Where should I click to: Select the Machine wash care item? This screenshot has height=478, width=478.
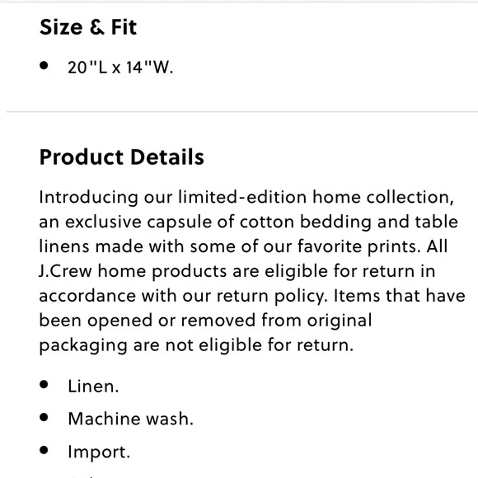click(131, 419)
